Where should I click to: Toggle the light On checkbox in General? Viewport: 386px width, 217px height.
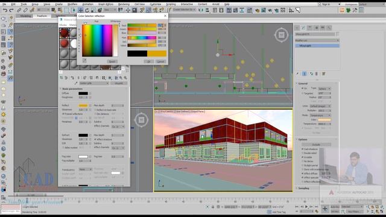[303, 89]
